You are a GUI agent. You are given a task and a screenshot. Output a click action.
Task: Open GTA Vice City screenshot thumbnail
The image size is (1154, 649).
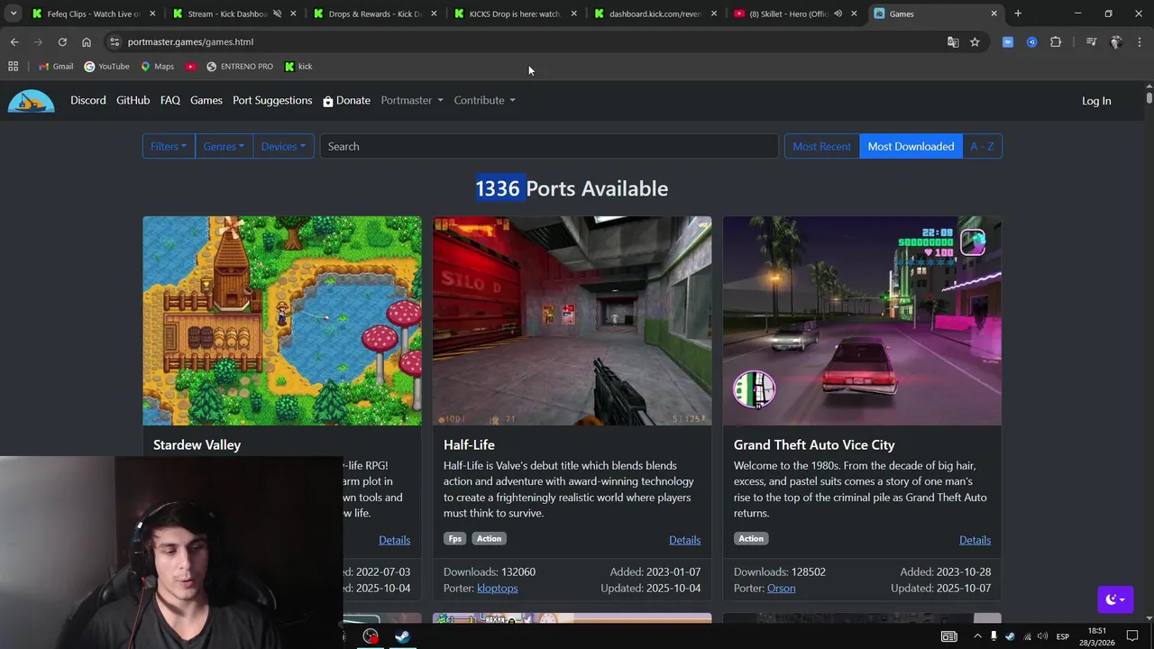(862, 320)
